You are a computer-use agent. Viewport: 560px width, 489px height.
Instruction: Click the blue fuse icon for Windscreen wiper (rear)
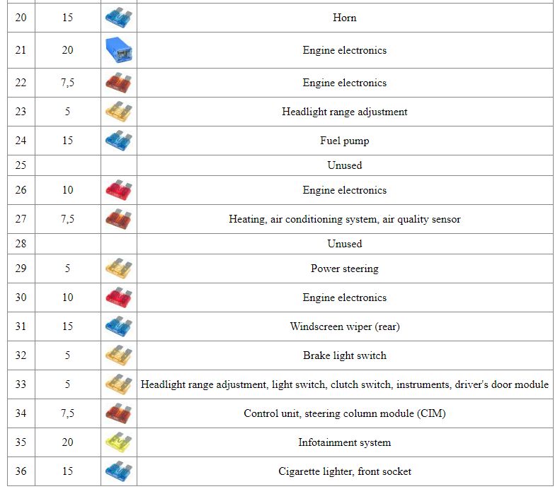coord(118,326)
